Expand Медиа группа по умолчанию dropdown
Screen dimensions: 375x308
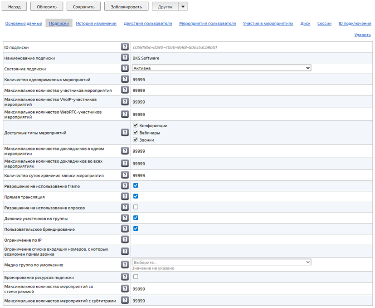221,262
